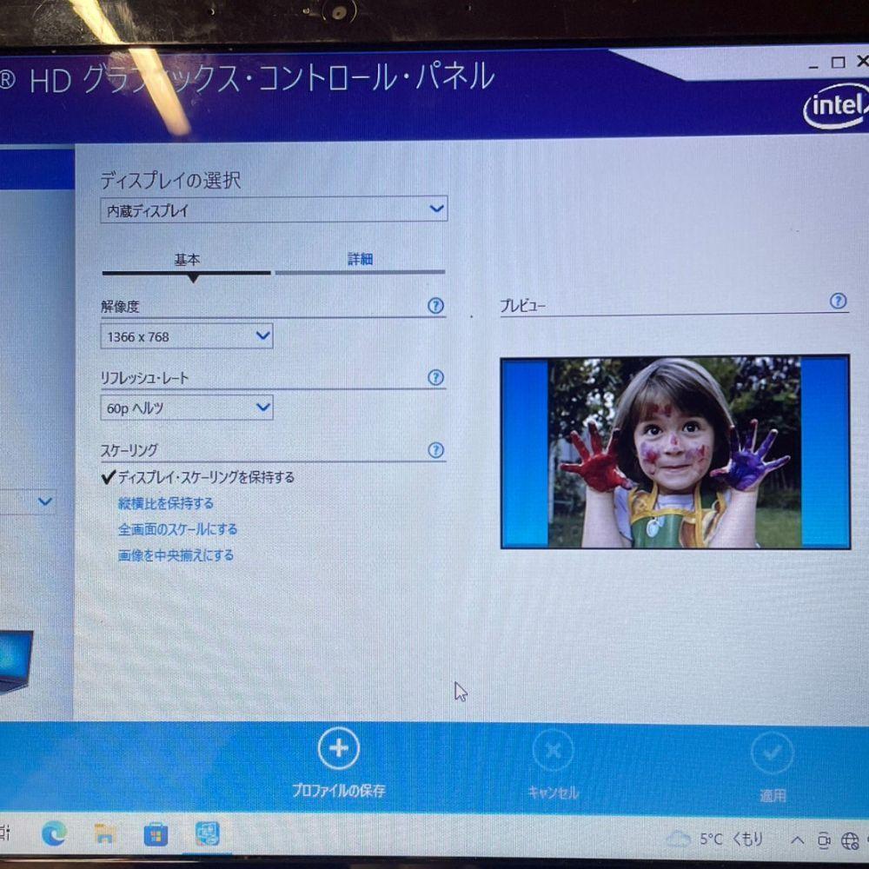Screen dimensions: 869x869
Task: Select 全画面のスケールにする scaling option
Action: (x=177, y=529)
